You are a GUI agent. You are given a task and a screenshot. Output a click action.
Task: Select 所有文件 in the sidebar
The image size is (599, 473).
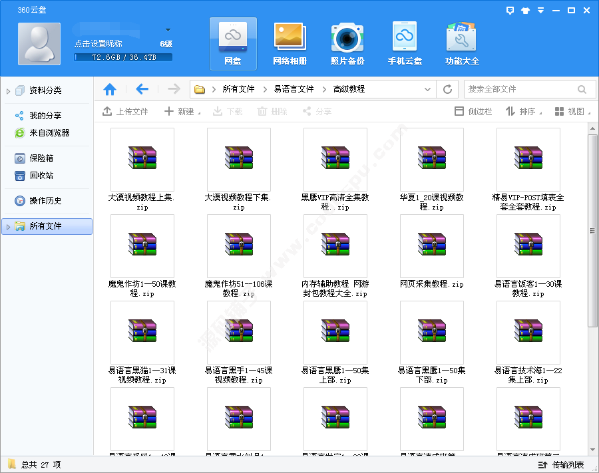(x=47, y=226)
